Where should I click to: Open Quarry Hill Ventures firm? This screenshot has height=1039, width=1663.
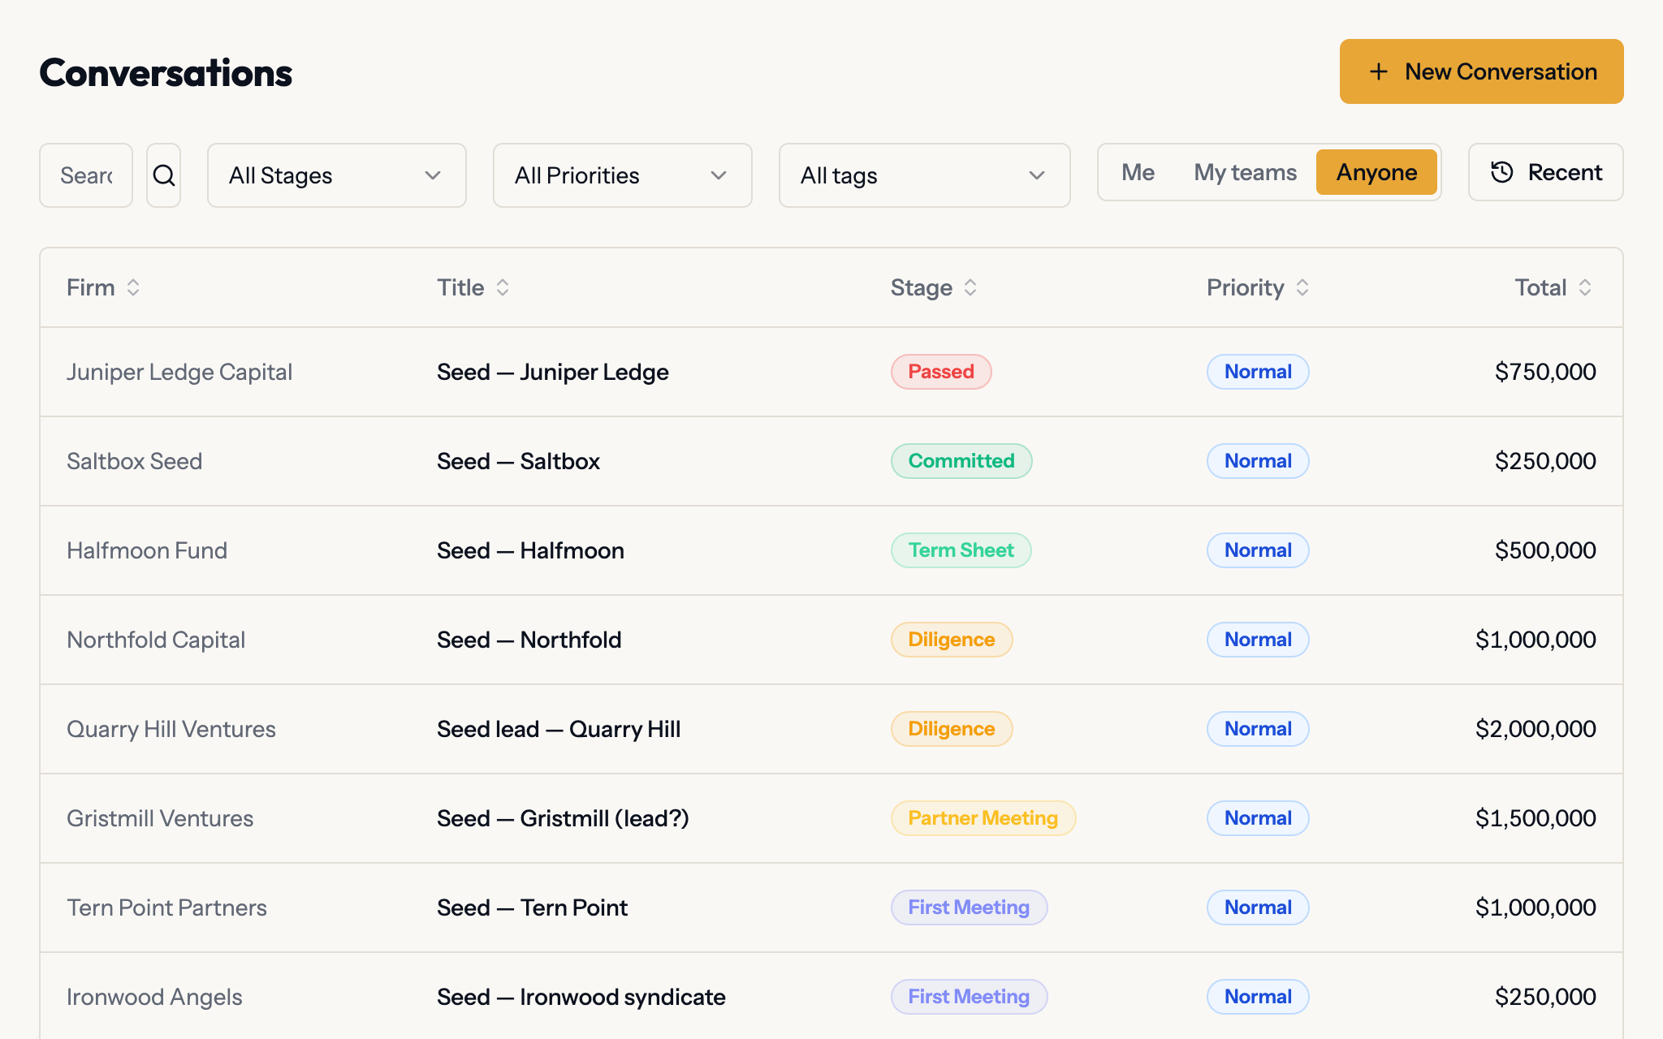[171, 729]
